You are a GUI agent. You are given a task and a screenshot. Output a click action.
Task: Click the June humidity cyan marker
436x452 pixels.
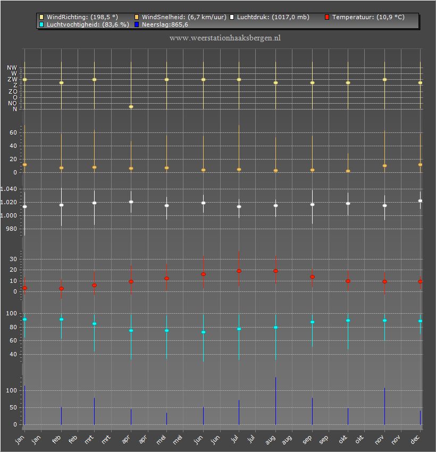pos(204,332)
